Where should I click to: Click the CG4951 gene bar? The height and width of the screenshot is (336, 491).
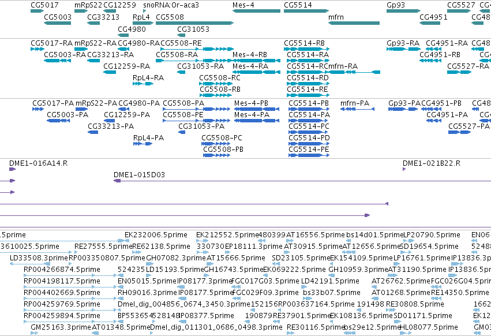[x=430, y=23]
